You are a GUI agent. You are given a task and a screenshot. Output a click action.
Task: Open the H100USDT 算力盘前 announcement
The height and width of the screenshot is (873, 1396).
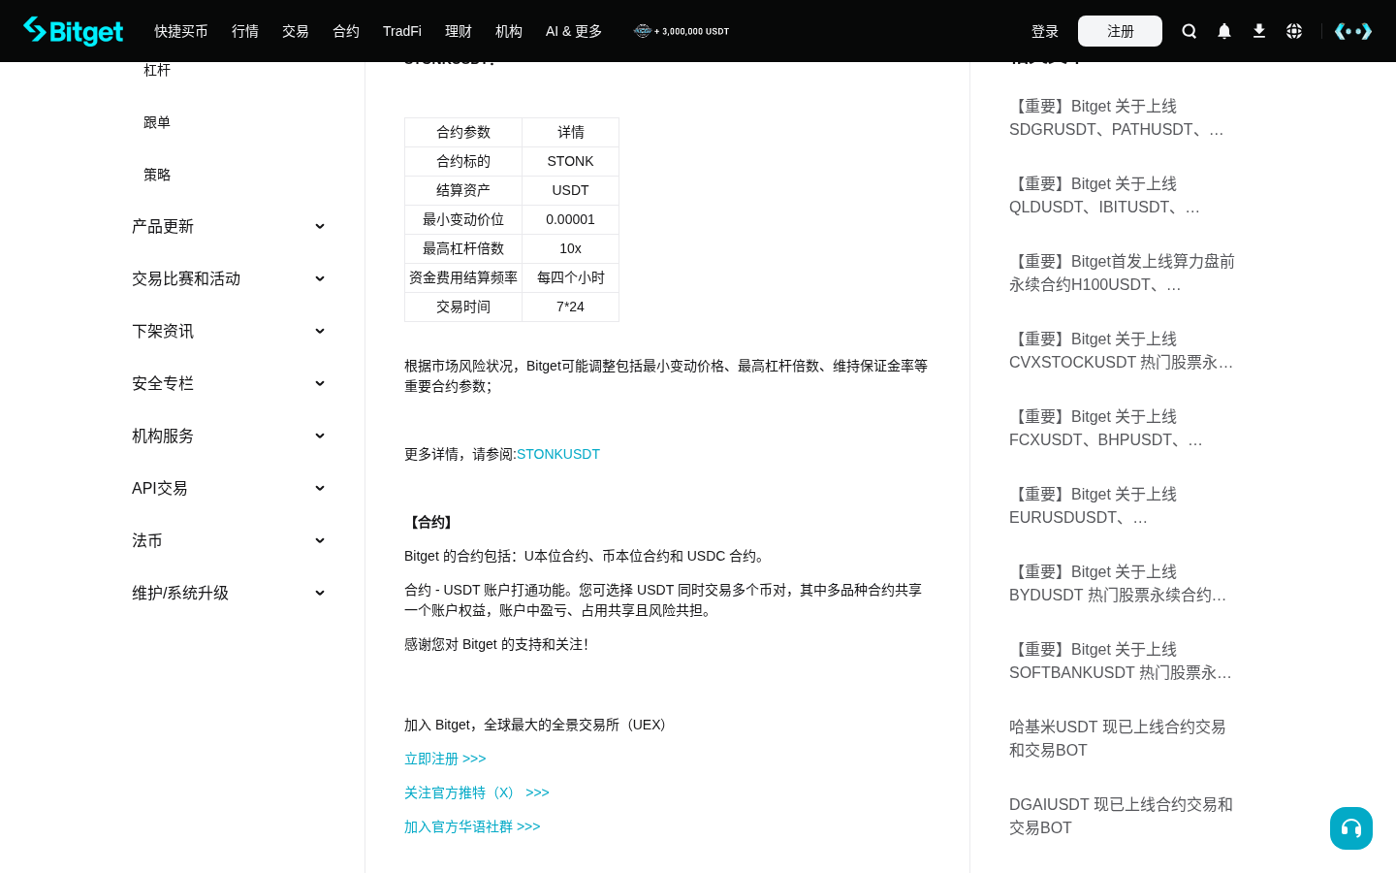point(1122,273)
